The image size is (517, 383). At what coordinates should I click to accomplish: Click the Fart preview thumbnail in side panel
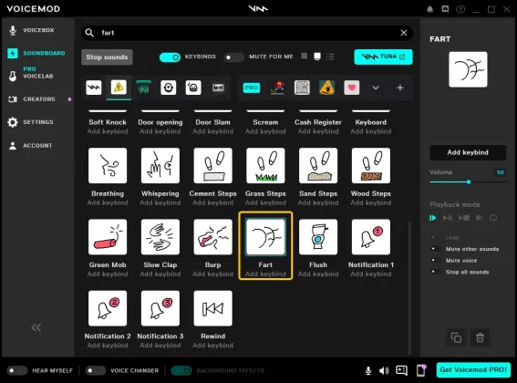coord(468,69)
